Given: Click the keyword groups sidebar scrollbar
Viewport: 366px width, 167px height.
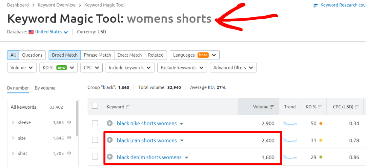Looking at the screenshot, I should click(x=77, y=119).
